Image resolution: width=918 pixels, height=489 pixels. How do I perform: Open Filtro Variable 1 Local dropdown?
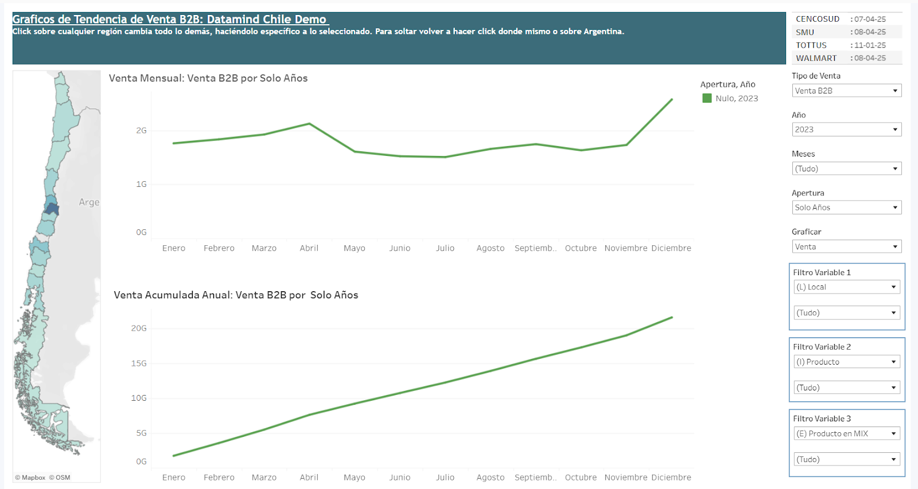point(846,287)
